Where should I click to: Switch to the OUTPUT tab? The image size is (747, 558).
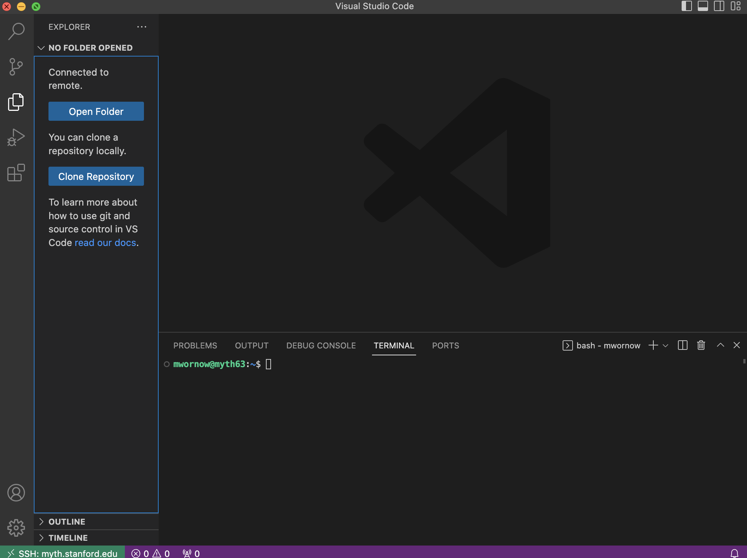point(252,345)
